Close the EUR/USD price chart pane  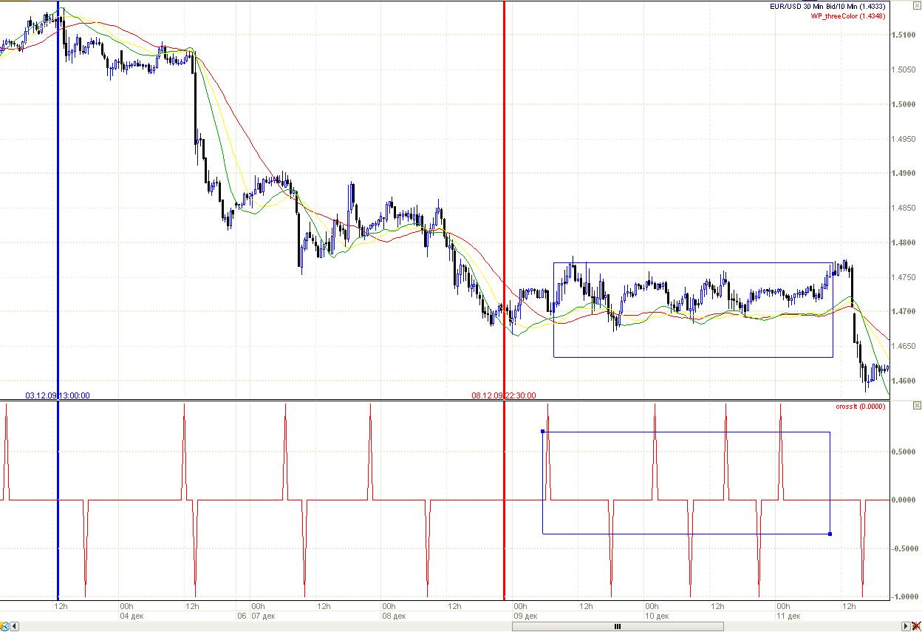point(917,7)
